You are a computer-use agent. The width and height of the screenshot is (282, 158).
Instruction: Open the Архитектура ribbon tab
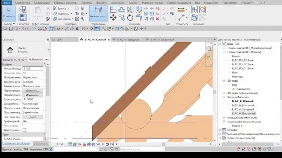coord(22,3)
